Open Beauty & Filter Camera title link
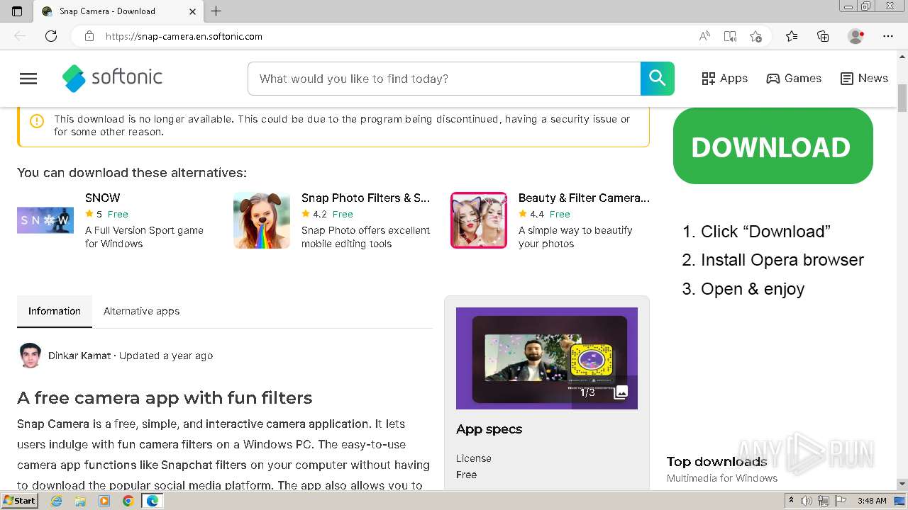The width and height of the screenshot is (908, 510). pyautogui.click(x=584, y=198)
